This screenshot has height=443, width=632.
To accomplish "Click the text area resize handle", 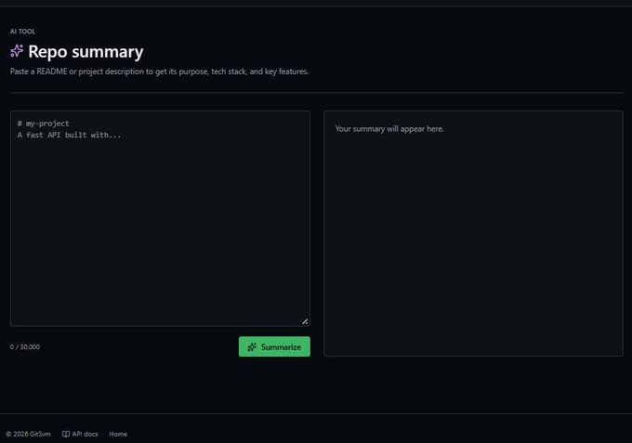I will click(x=305, y=321).
